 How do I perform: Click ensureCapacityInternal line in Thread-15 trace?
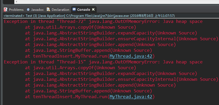pos(122,79)
